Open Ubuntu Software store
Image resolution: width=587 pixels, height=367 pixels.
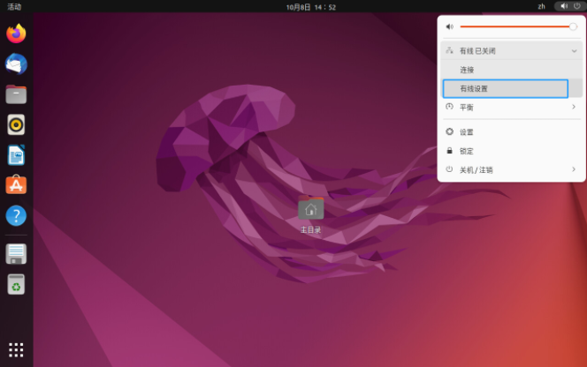(16, 185)
